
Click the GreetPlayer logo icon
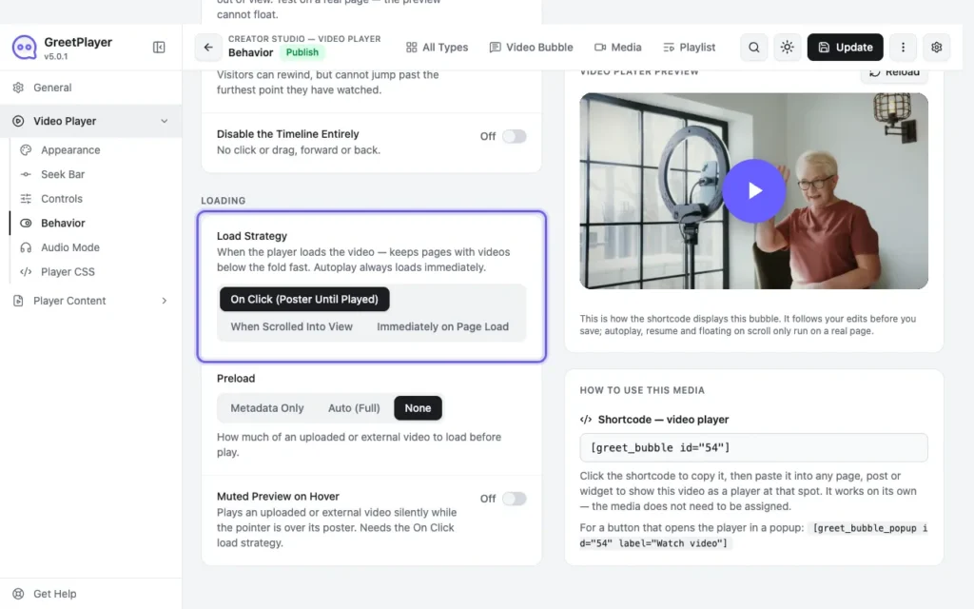[24, 48]
